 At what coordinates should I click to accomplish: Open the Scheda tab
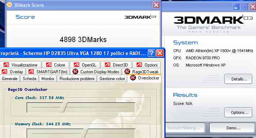(30, 79)
